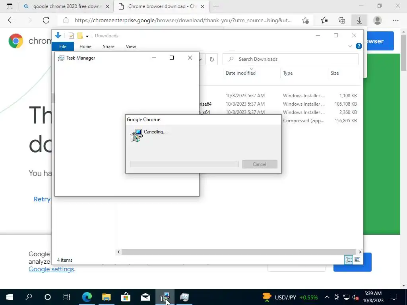Image resolution: width=407 pixels, height=305 pixels.
Task: Click Edge tab actions menu icon
Action: coord(10,6)
